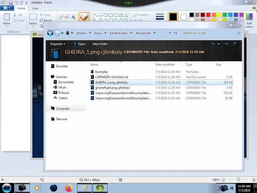The height and width of the screenshot is (193, 257).
Task: Refresh the Advanced folder listing
Action: click(x=175, y=33)
